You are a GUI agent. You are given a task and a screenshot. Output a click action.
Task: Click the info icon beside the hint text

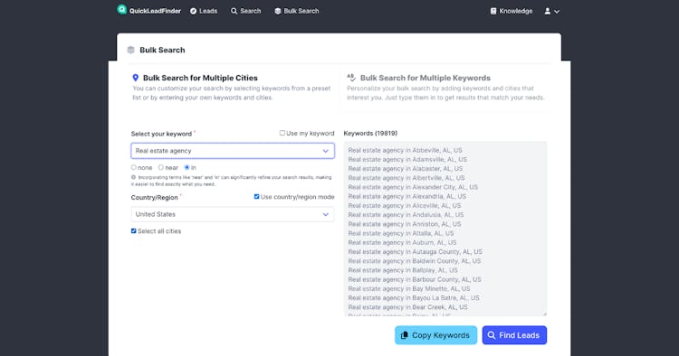tap(133, 177)
